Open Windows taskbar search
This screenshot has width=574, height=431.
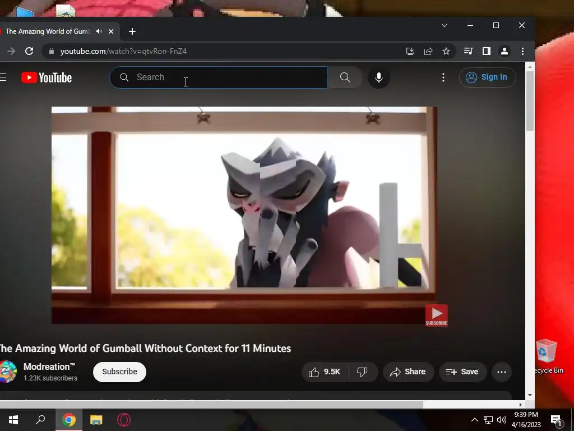pos(40,420)
